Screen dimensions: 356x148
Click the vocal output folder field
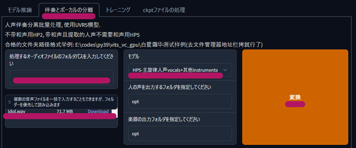tap(180, 101)
